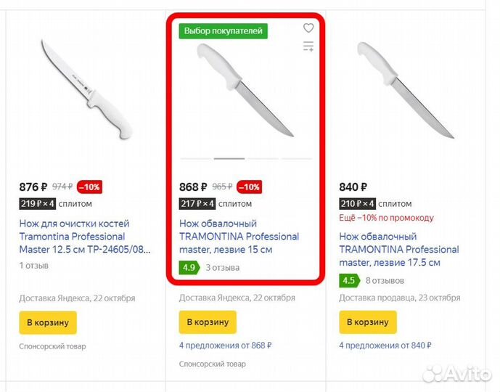
Task: Add 840 ₽ boning knife to cart
Action: pos(368,322)
